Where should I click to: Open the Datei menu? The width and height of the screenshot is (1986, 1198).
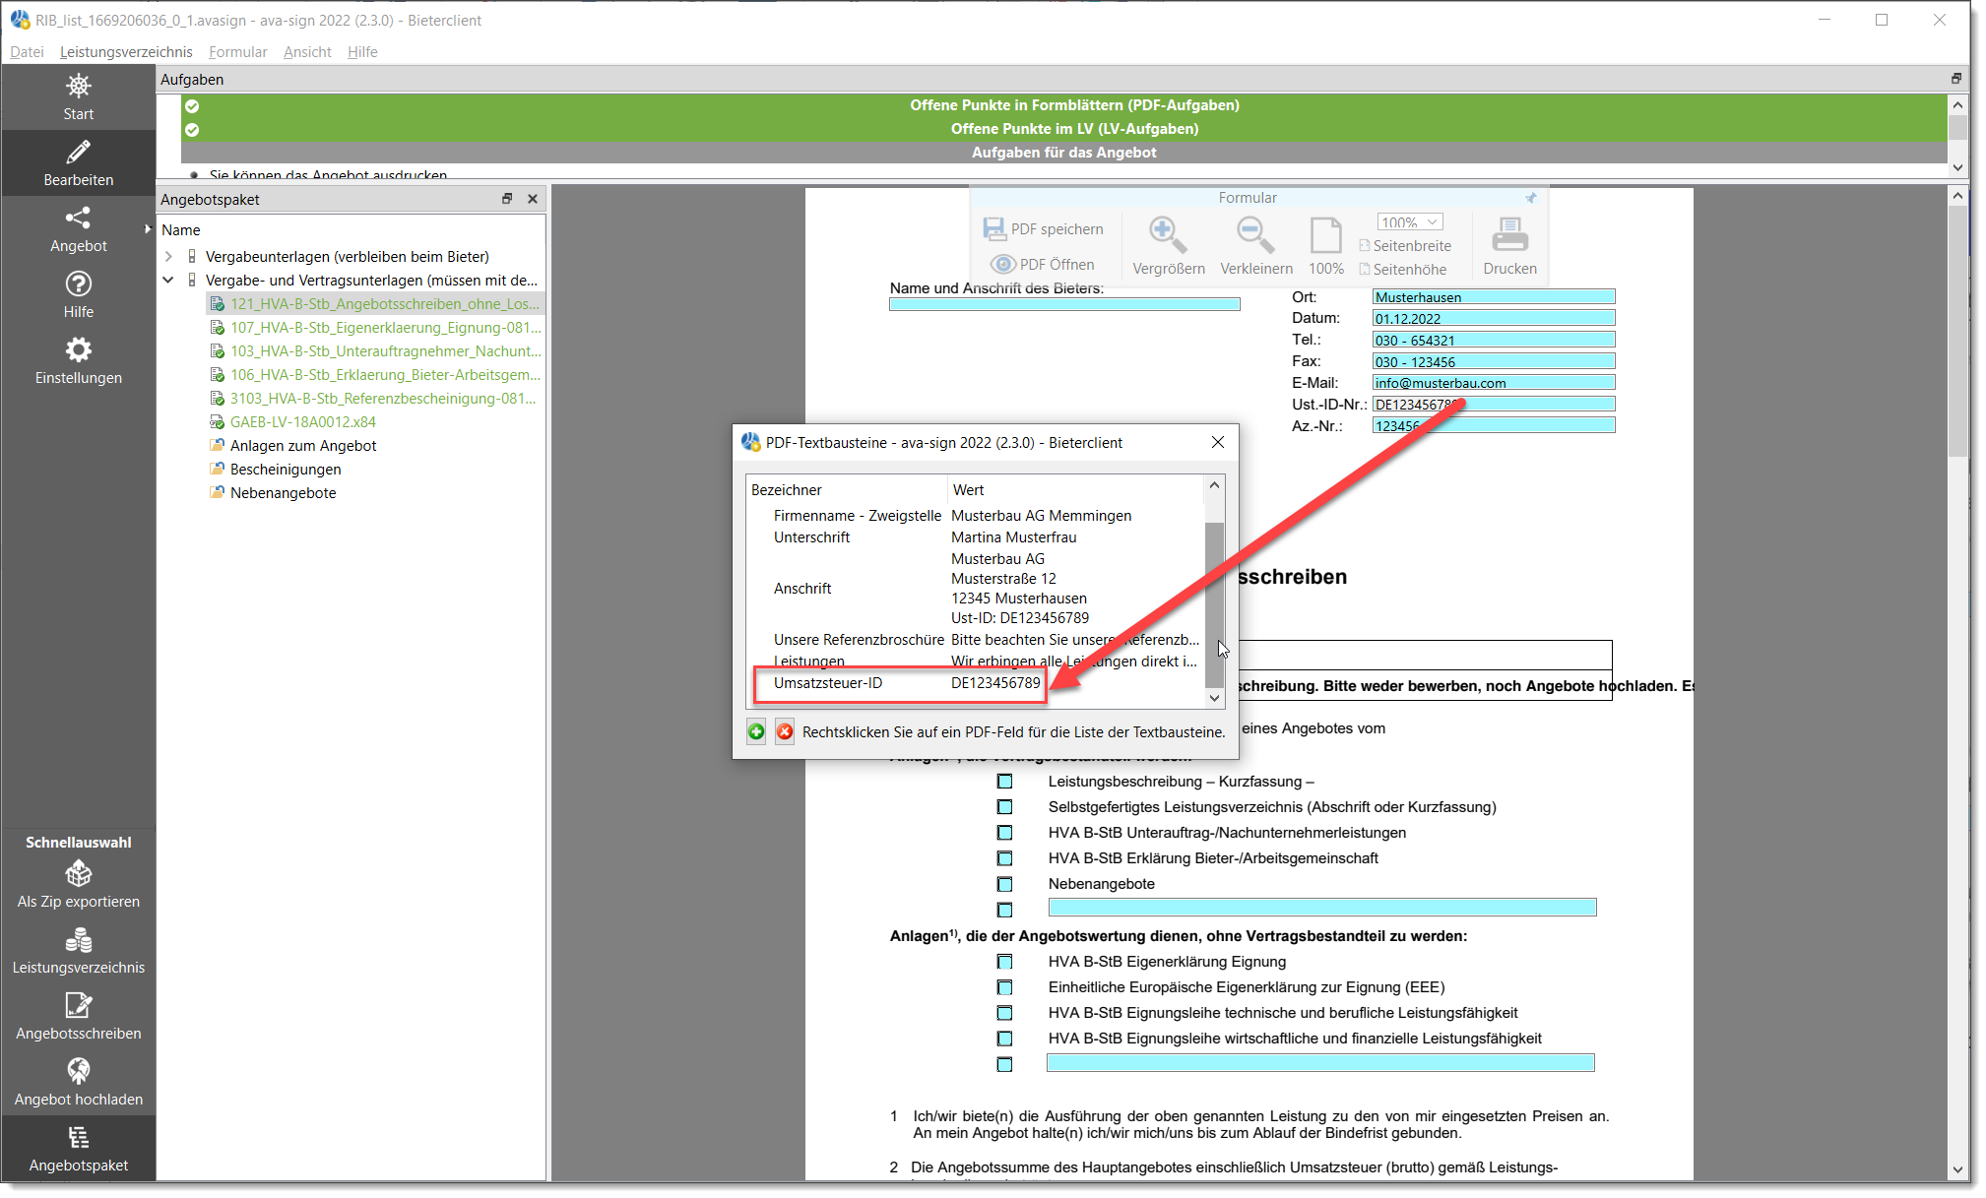point(27,52)
